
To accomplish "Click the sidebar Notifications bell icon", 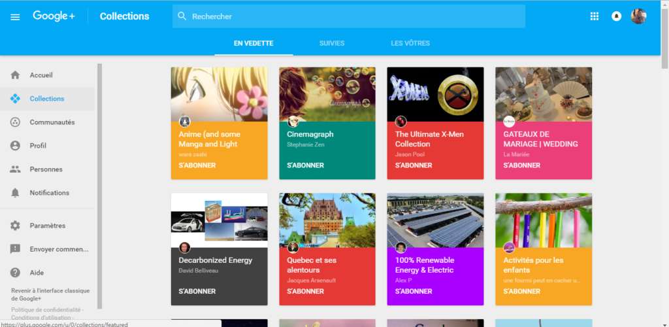I will point(15,192).
